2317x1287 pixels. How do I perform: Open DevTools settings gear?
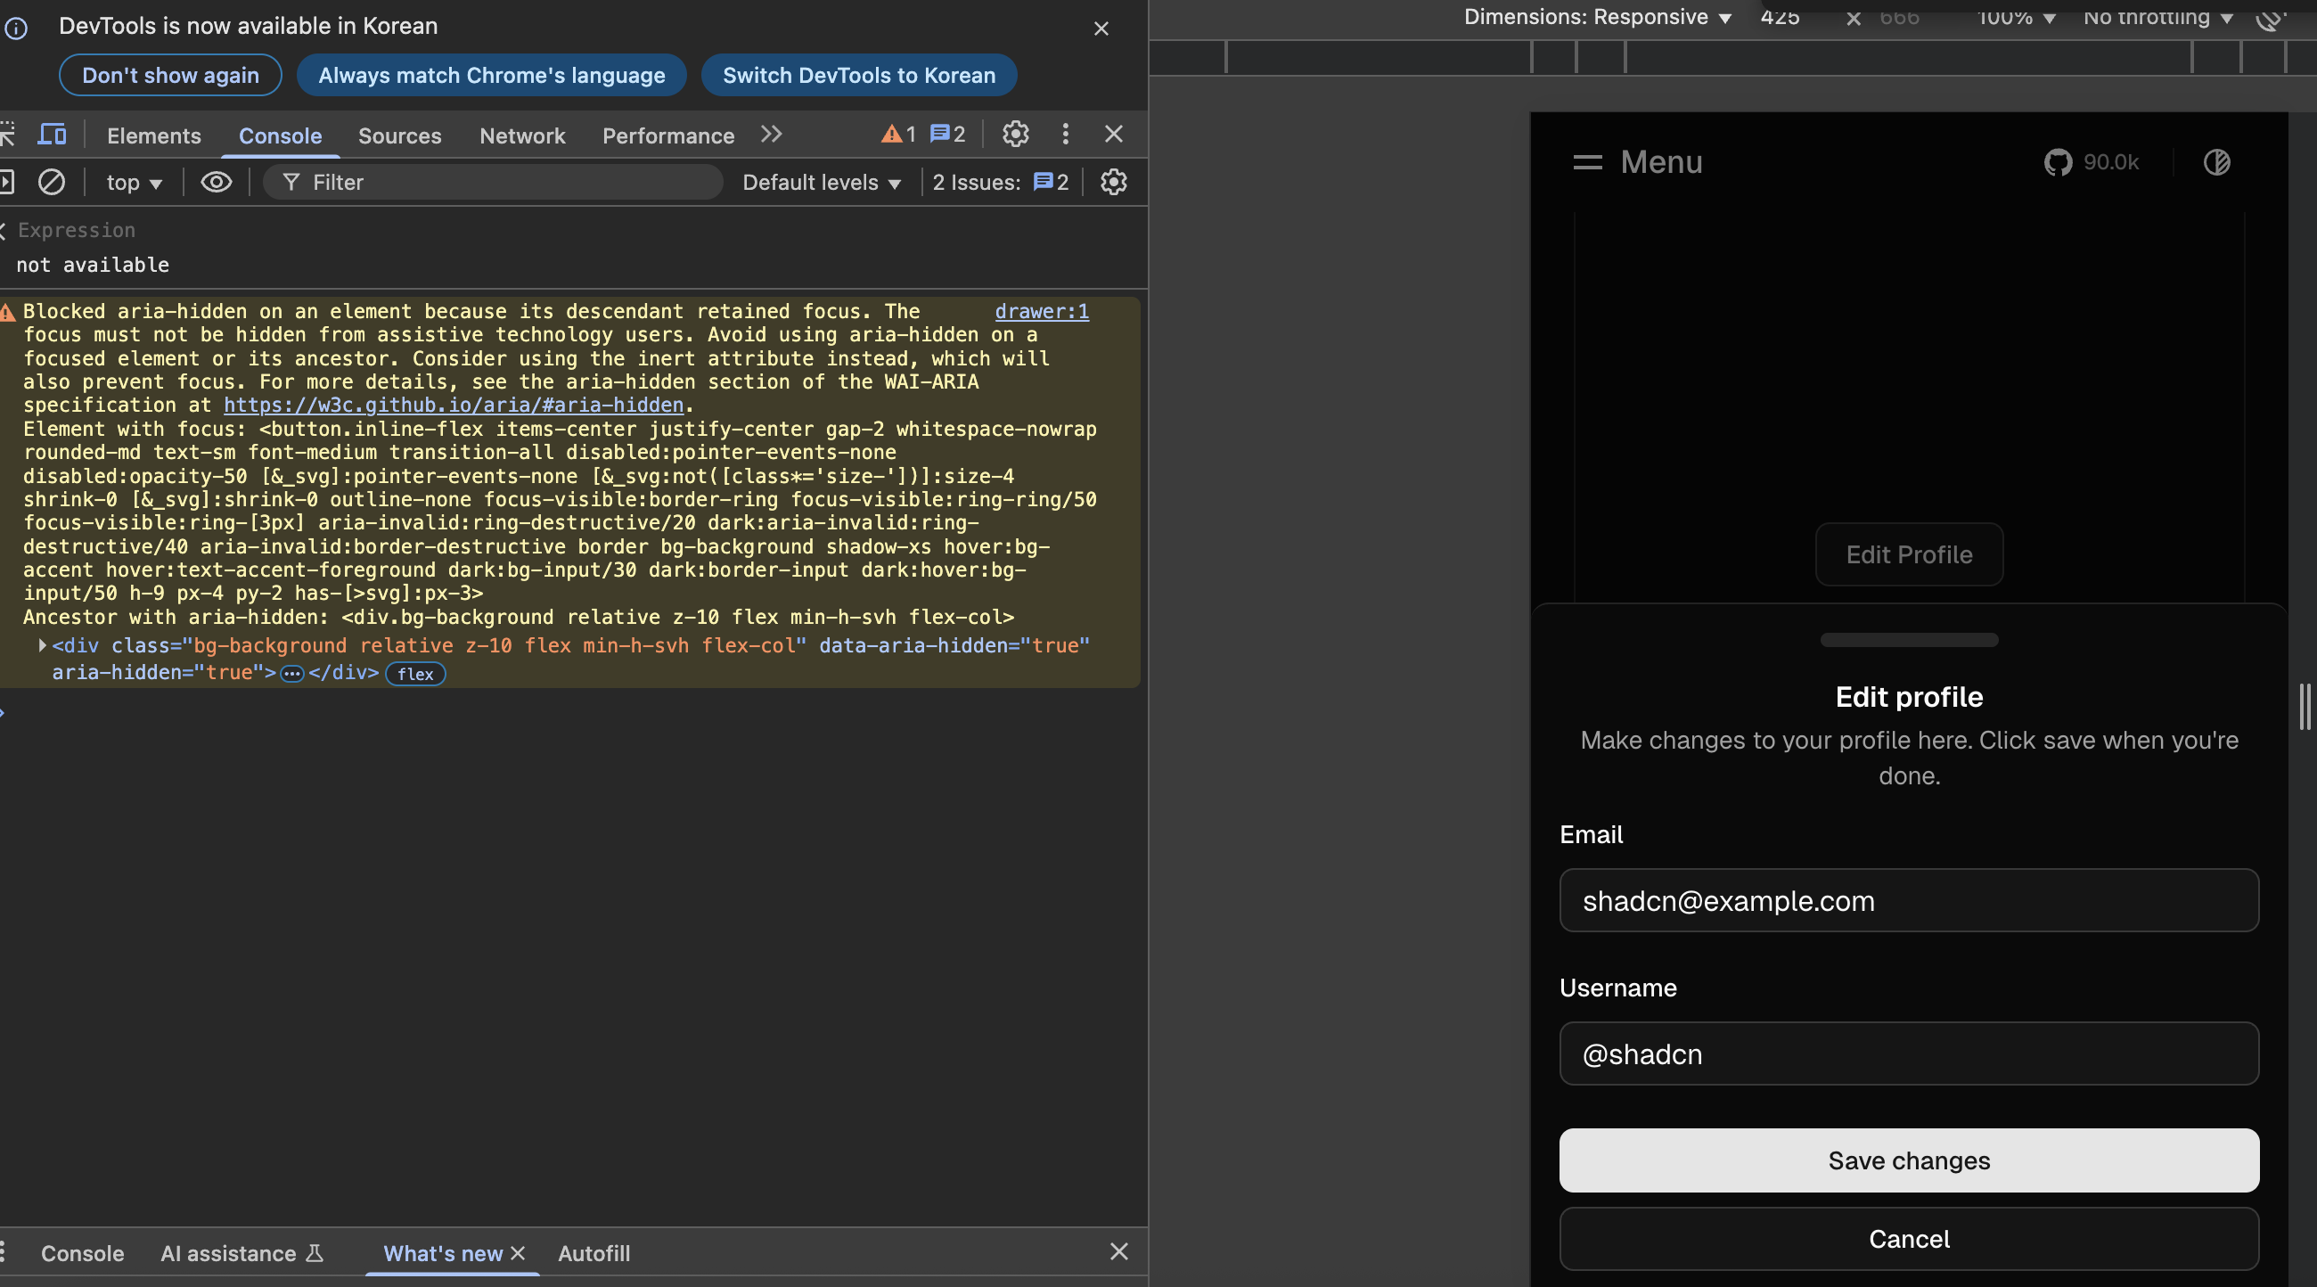tap(1016, 135)
